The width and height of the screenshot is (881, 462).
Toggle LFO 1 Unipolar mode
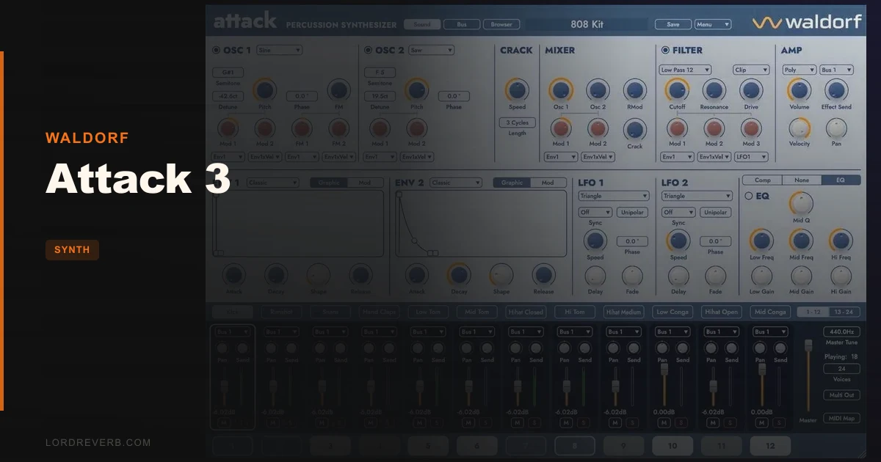tap(632, 213)
